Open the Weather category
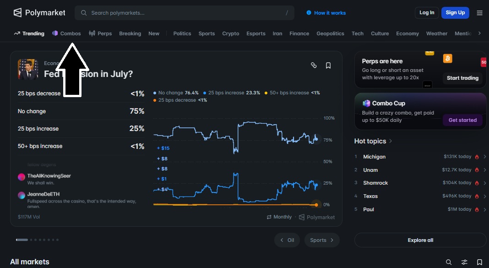Image resolution: width=489 pixels, height=268 pixels. 437,33
